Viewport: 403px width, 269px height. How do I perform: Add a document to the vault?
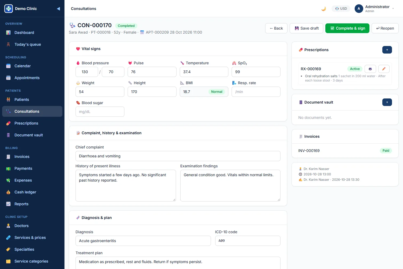click(x=387, y=102)
